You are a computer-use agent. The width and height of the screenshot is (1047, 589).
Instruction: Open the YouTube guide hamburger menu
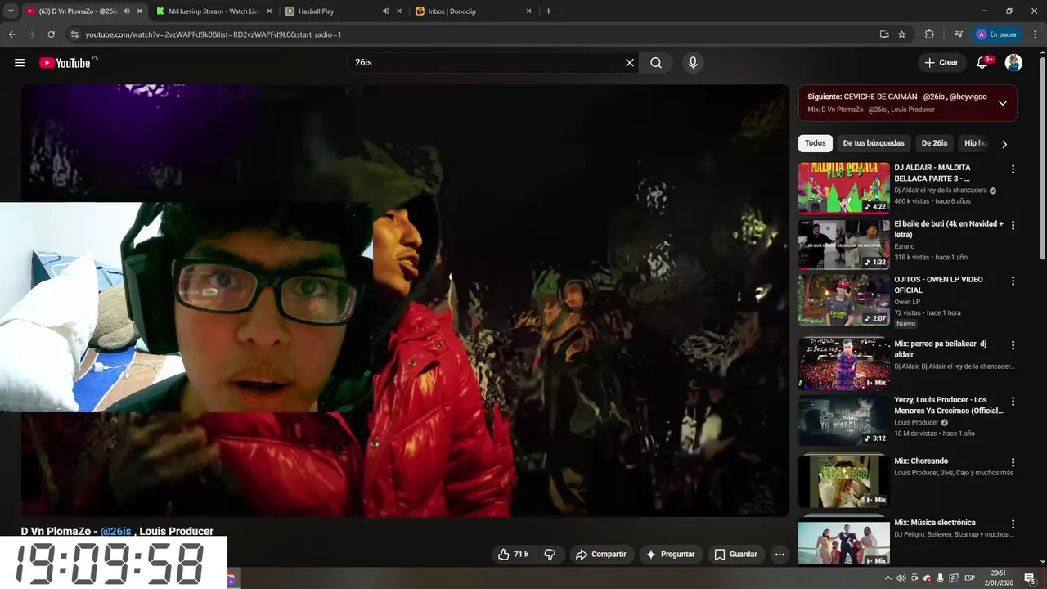pos(20,63)
